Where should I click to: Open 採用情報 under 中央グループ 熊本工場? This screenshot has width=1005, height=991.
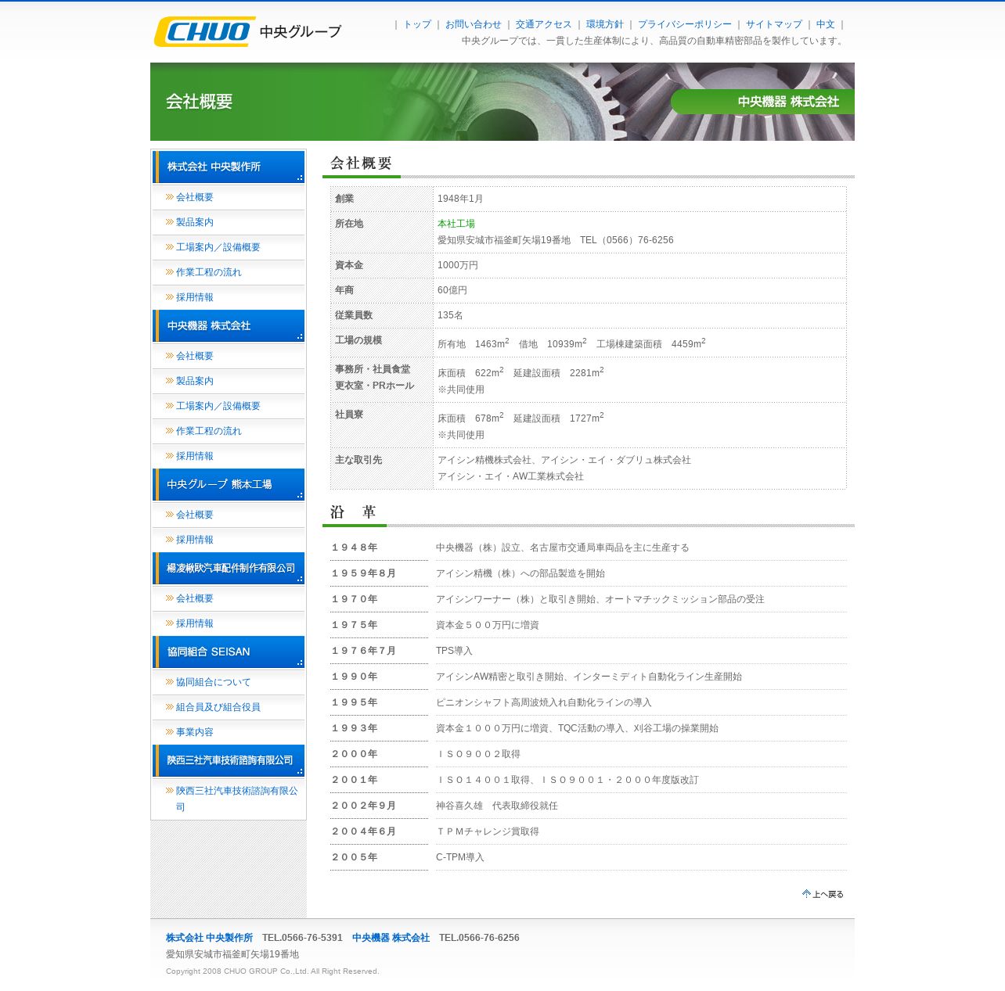coord(194,540)
